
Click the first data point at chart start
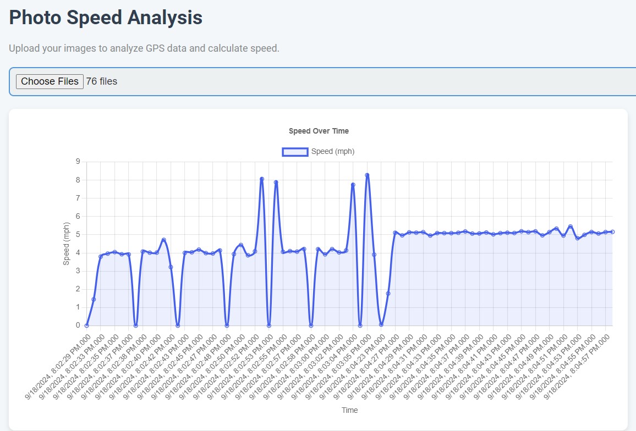point(87,325)
